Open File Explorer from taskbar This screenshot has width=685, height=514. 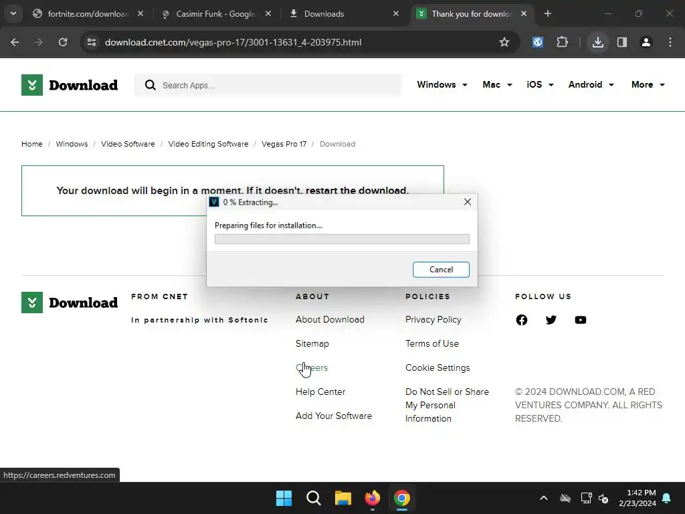[x=343, y=498]
